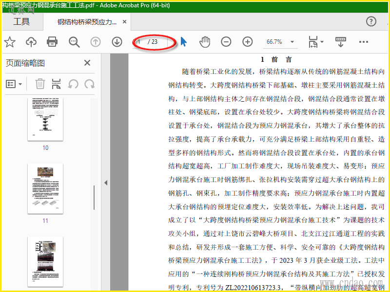390x292 pixels.
Task: Choose the selection arrow tool
Action: click(x=184, y=42)
